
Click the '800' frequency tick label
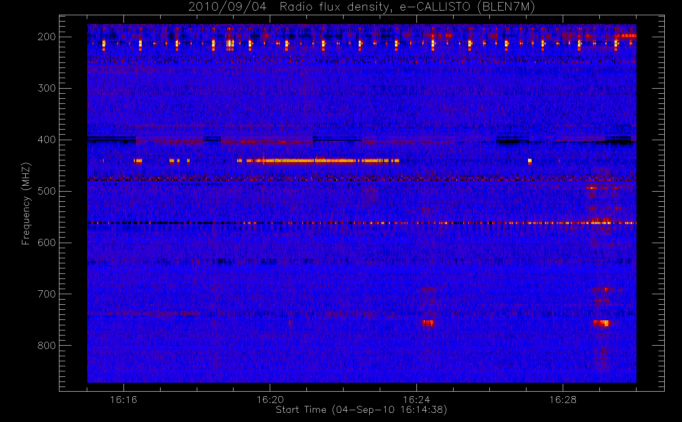tap(46, 346)
